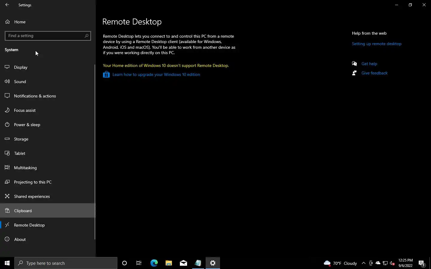Open Projecting to this PC
Viewport: 431px width, 269px height.
48,182
